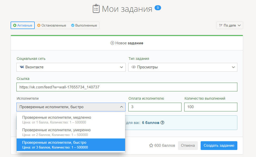Open the Тип задания dropdown
This screenshot has width=256, height=157.
point(183,67)
